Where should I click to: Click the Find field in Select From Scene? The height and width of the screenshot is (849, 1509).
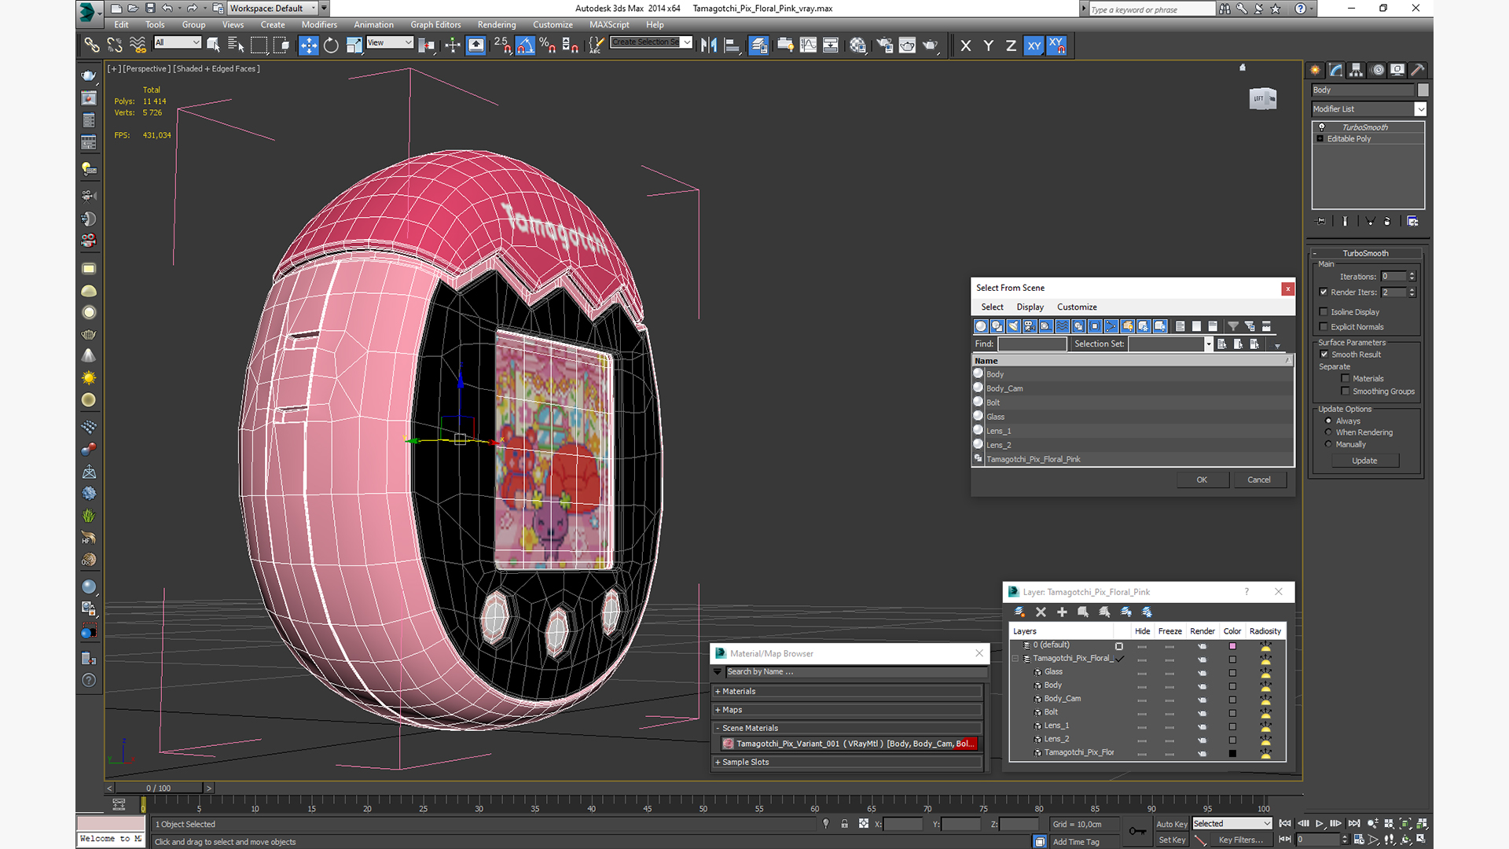coord(1032,344)
